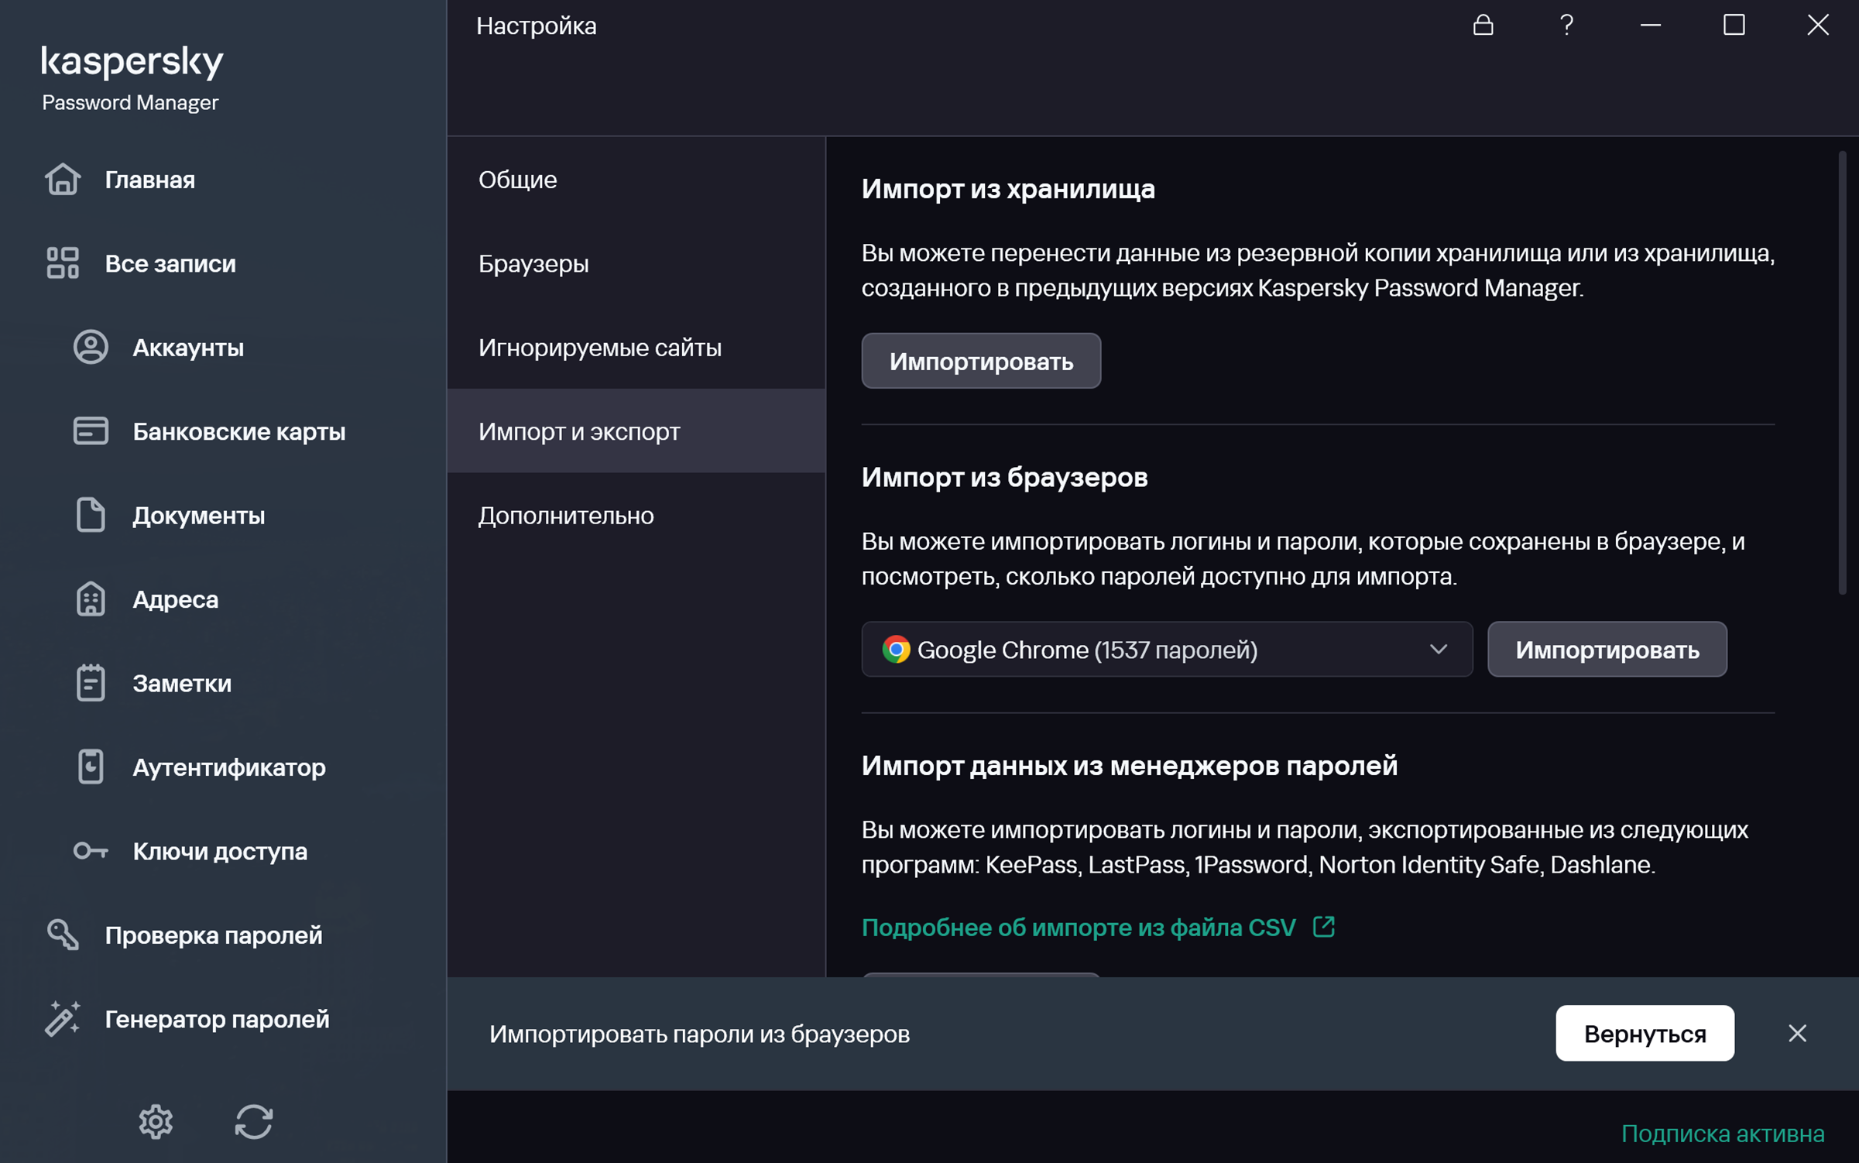Open Проверка паролей section
Screen dimensions: 1859x1163
coord(213,935)
